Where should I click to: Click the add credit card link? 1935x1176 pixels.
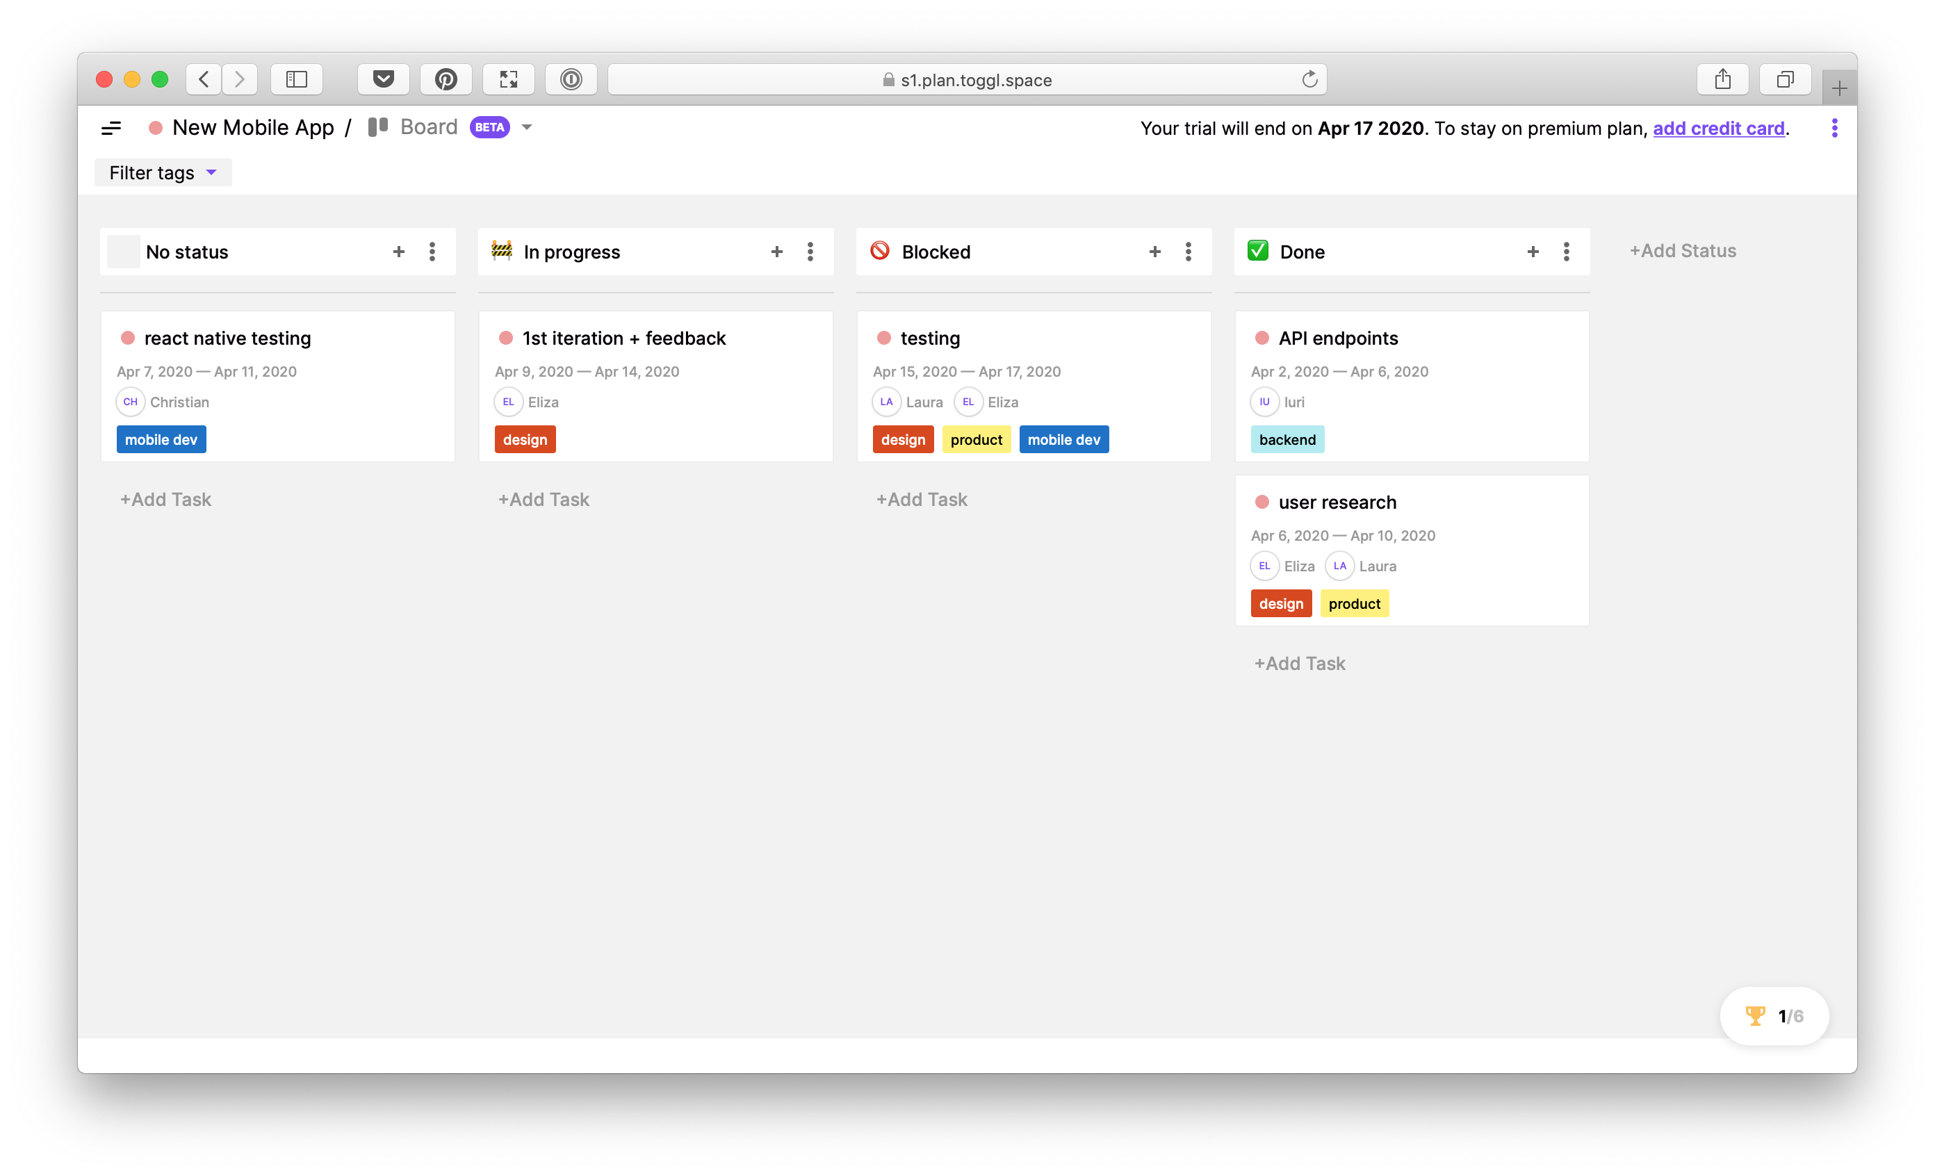1718,129
